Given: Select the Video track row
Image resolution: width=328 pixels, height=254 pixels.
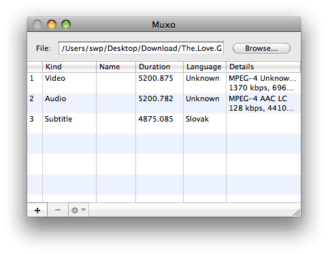Looking at the screenshot, I should (164, 83).
